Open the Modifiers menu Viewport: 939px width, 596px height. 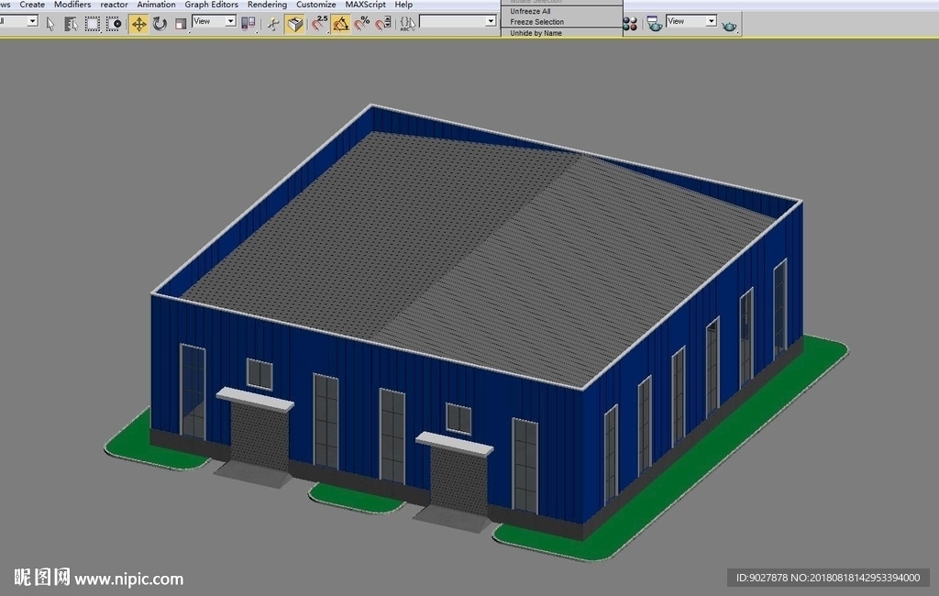pyautogui.click(x=72, y=5)
